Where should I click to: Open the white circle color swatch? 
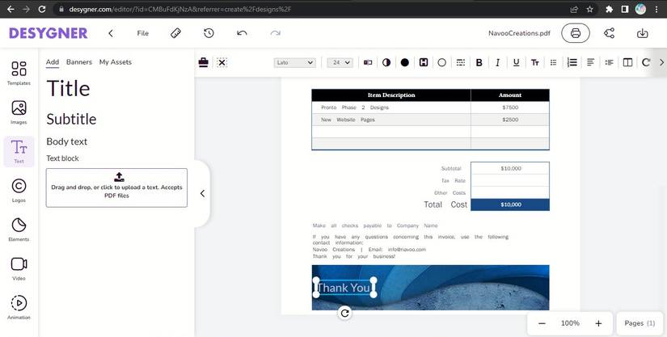point(441,62)
